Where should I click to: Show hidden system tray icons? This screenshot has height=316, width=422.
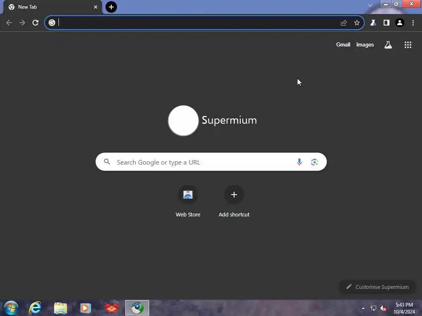(x=363, y=308)
